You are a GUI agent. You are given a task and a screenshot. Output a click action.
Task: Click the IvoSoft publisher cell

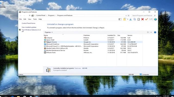coord(86,40)
